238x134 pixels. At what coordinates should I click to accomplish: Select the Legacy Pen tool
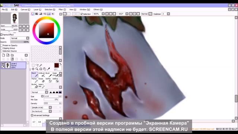[41, 86]
